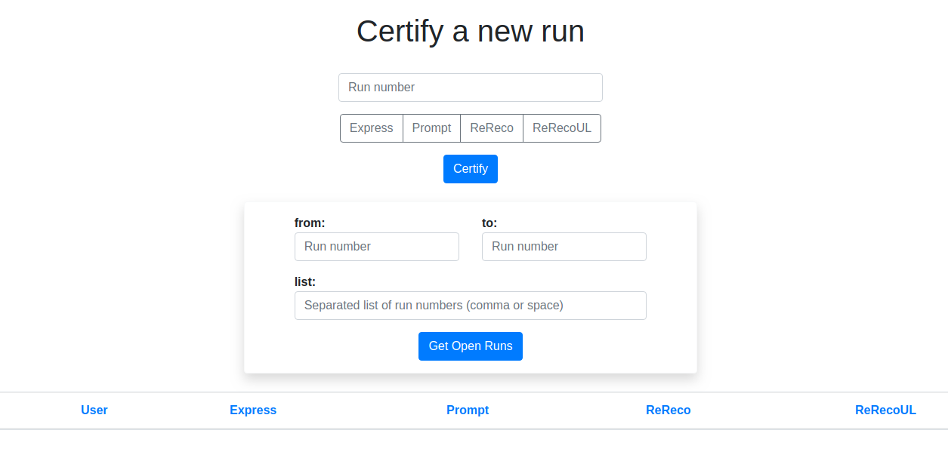
Task: Select the Prompt reconstruction option
Action: coord(431,128)
